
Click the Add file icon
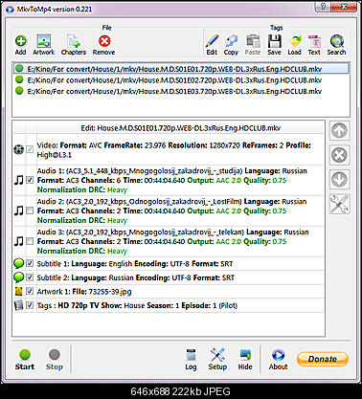(x=21, y=45)
